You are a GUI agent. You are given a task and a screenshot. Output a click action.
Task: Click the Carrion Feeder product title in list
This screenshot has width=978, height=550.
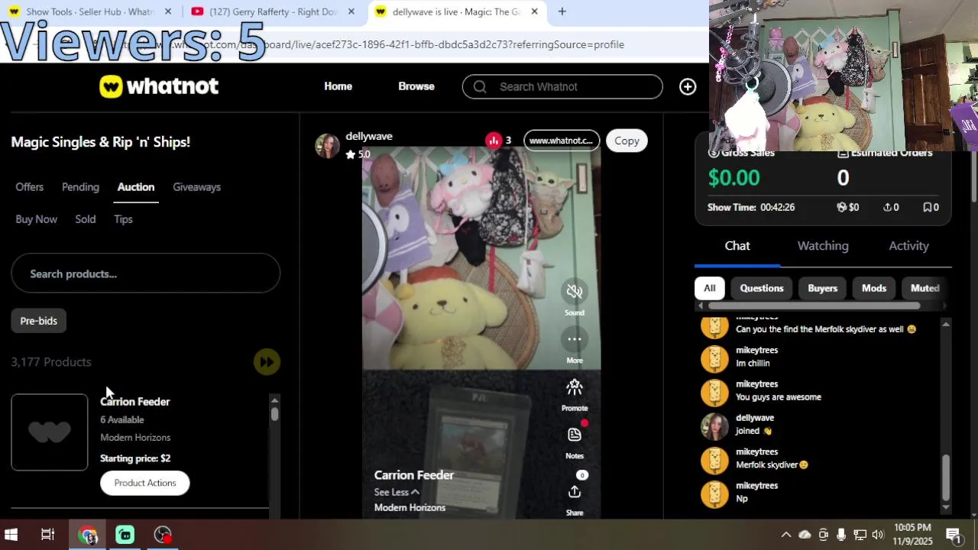[135, 402]
